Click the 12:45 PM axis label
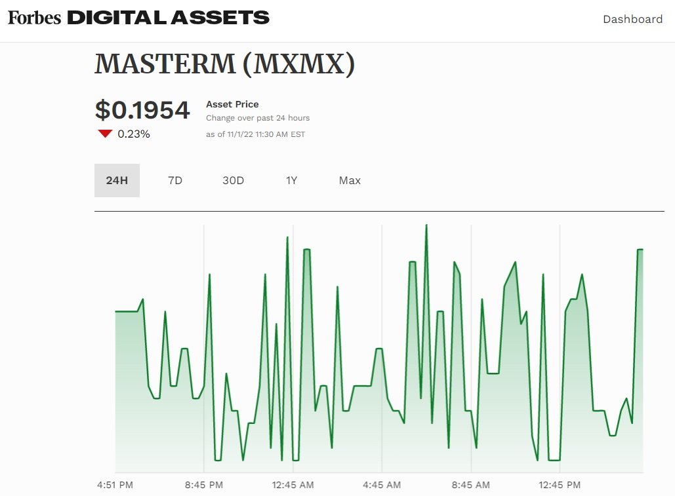This screenshot has width=675, height=496. click(x=560, y=485)
